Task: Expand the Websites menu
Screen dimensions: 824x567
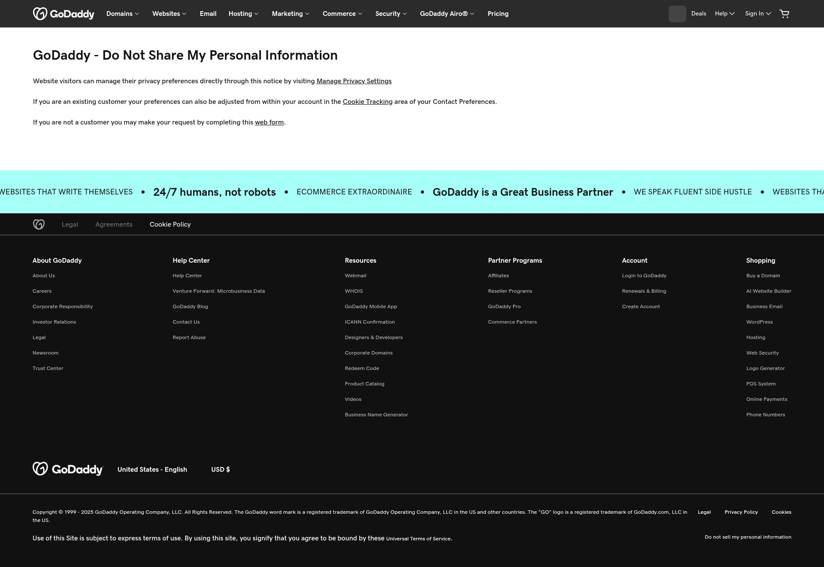Action: click(169, 14)
